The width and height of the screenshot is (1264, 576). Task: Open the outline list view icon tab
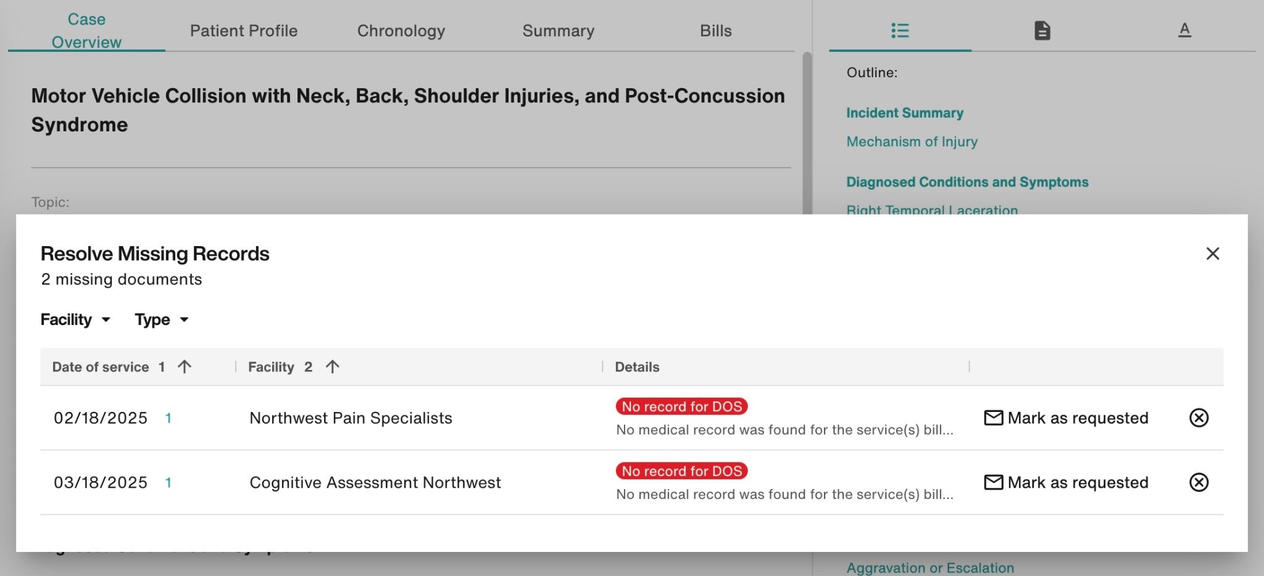click(x=900, y=30)
